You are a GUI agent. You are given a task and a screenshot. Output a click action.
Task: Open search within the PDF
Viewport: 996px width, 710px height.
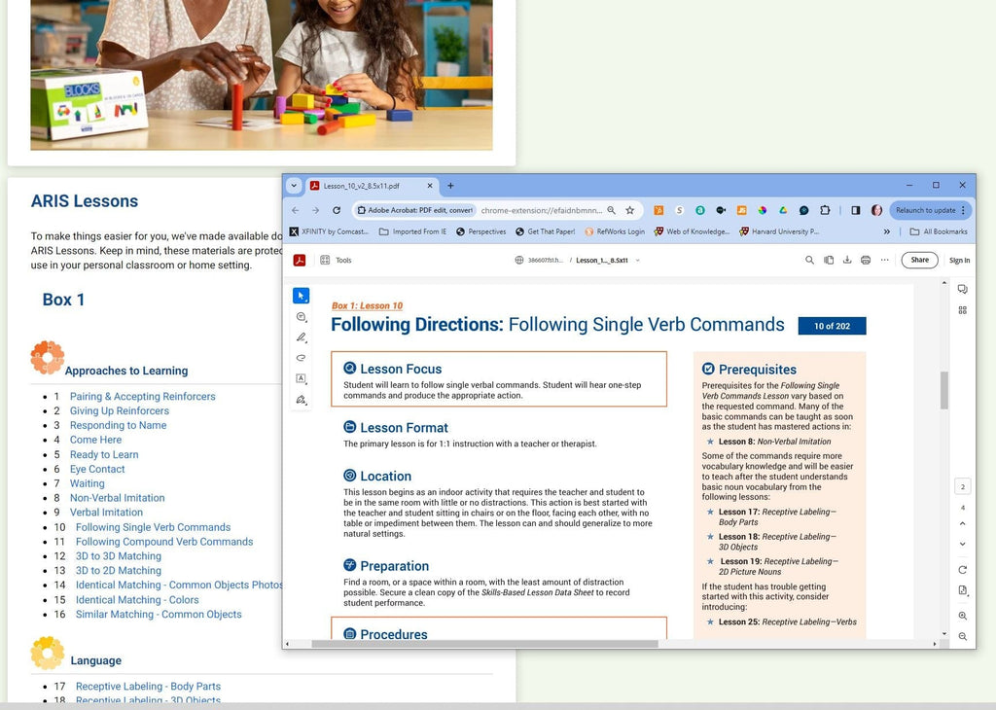810,260
